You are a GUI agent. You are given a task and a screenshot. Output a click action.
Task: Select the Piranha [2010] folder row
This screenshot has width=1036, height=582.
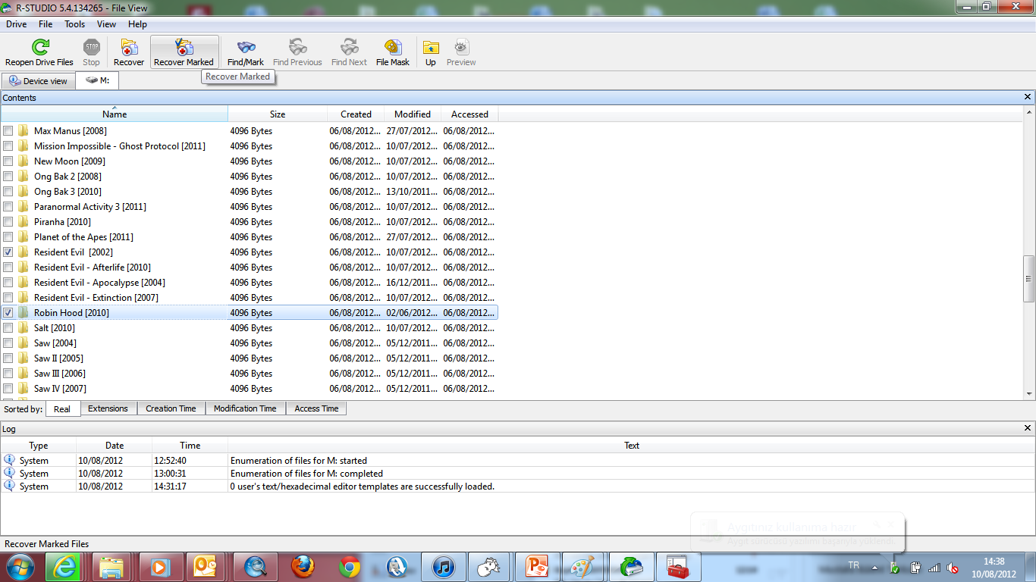click(x=249, y=221)
